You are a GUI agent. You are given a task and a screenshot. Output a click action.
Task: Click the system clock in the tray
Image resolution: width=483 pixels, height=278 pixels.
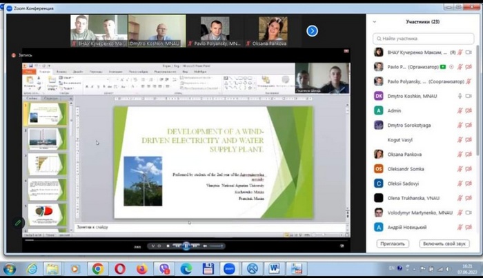[x=467, y=269]
